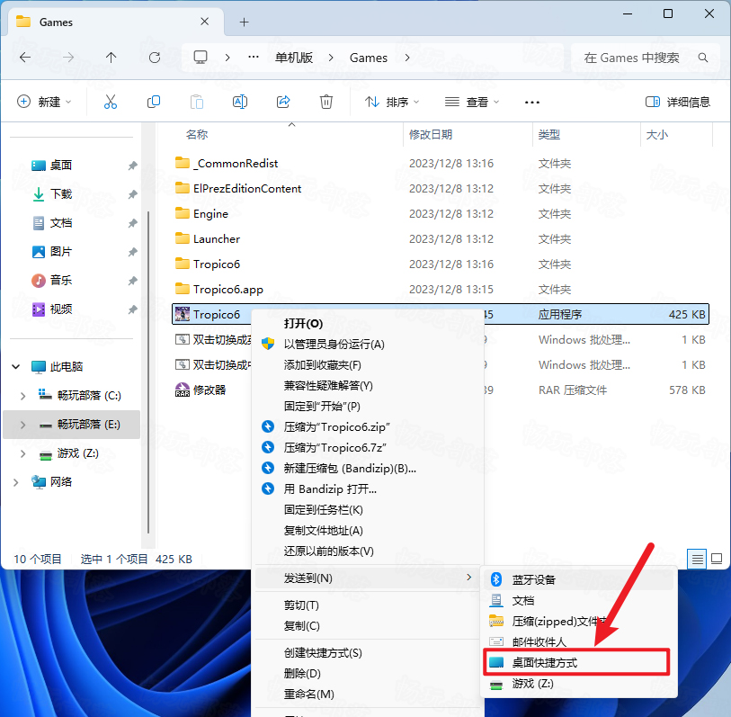Switch to details list view icon

pos(697,559)
